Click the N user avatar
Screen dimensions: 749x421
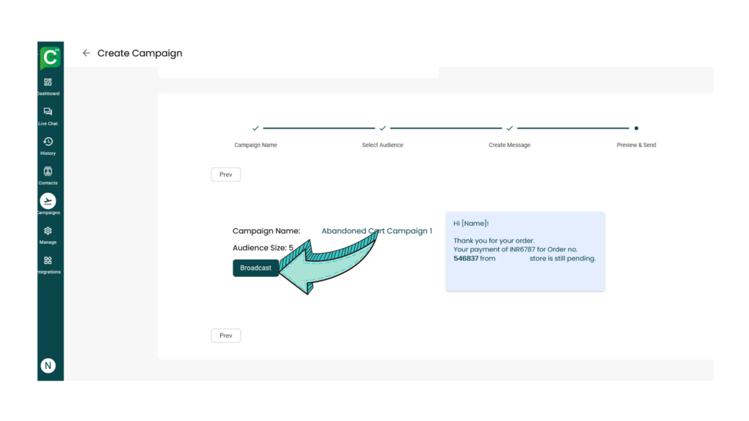pyautogui.click(x=48, y=365)
